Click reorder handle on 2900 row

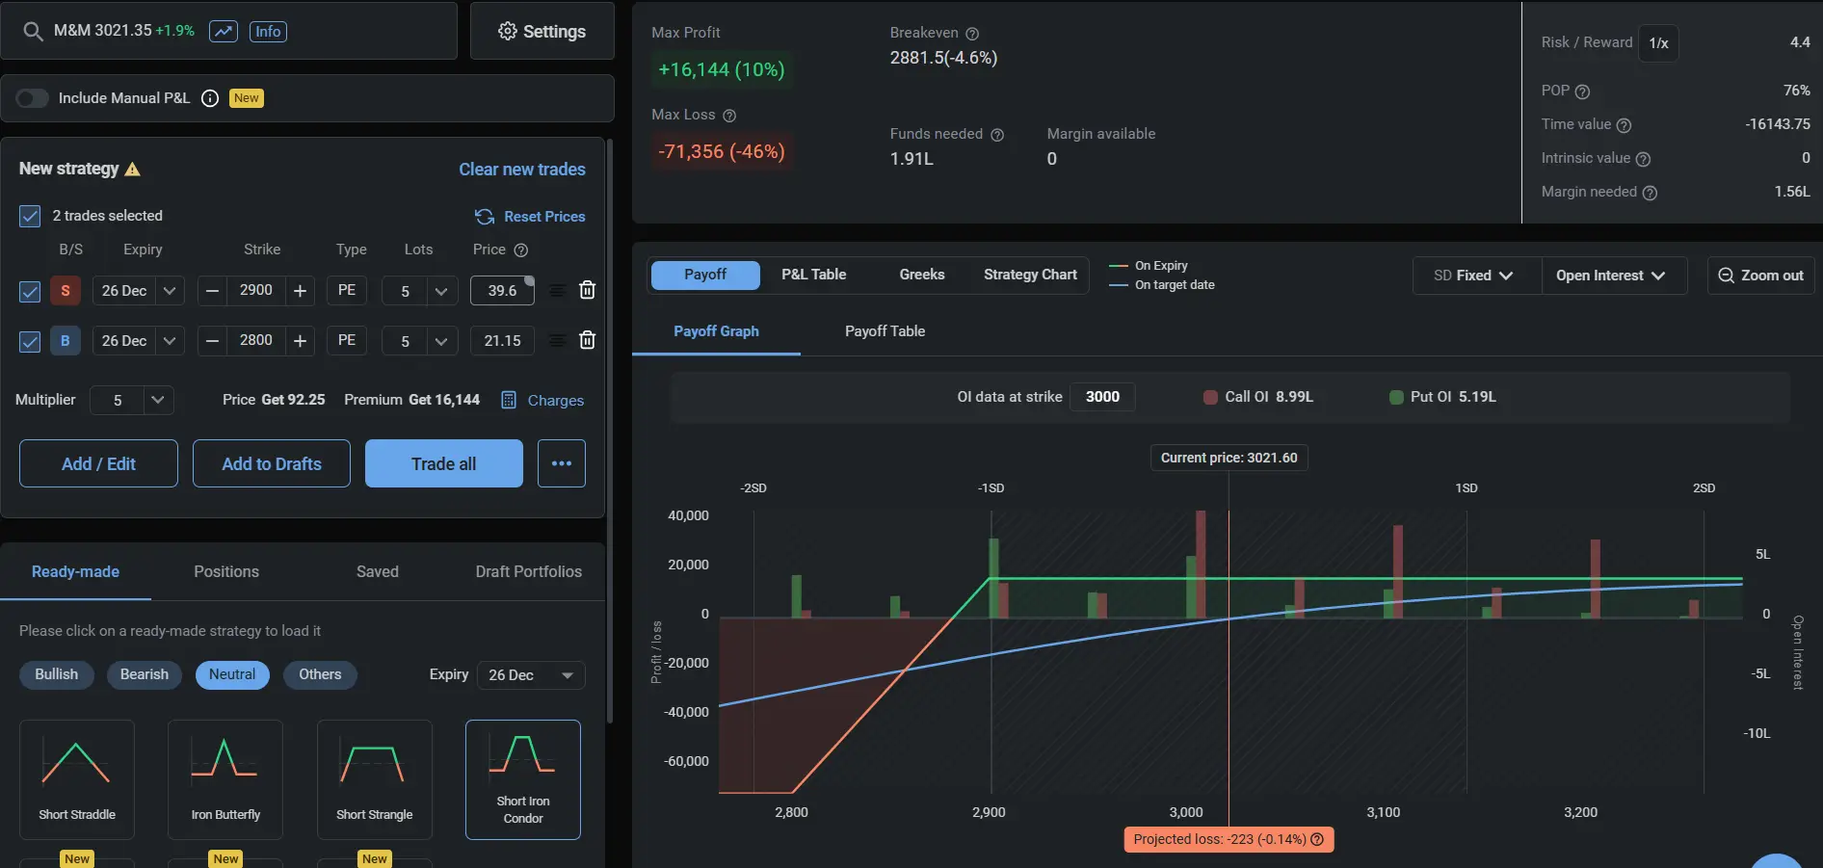557,291
